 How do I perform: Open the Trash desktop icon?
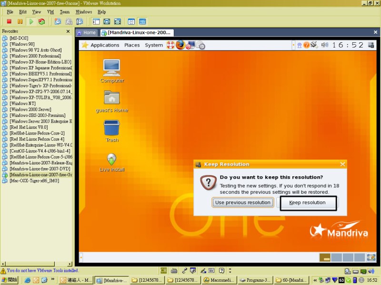point(112,131)
